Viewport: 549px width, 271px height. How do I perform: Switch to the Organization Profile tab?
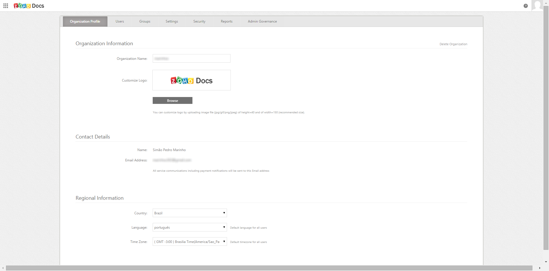click(85, 21)
